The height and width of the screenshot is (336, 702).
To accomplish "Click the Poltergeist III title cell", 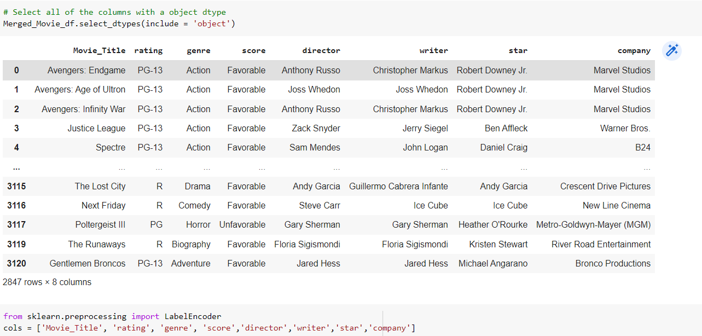I will (x=101, y=224).
